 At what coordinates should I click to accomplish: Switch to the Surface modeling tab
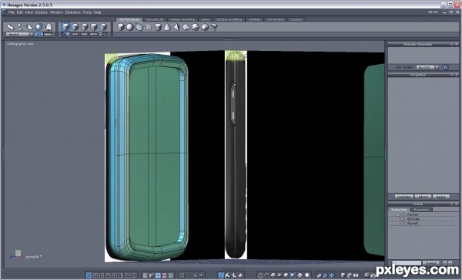(x=229, y=19)
